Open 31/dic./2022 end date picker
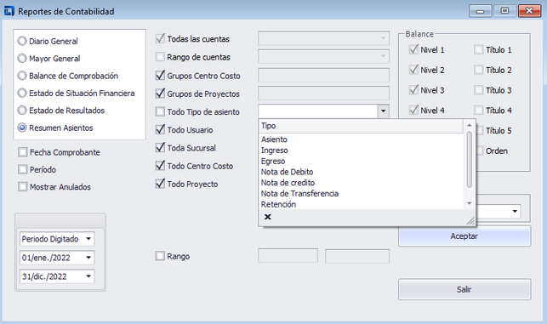This screenshot has height=324, width=547. (88, 276)
